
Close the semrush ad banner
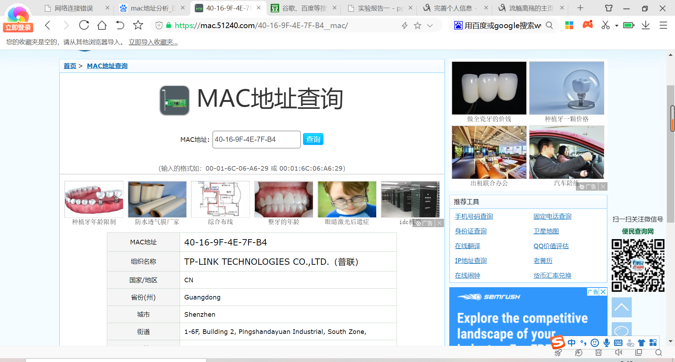(x=603, y=292)
